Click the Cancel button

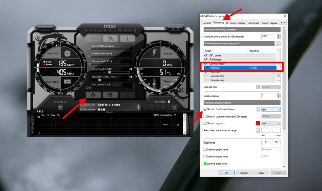pyautogui.click(x=244, y=173)
